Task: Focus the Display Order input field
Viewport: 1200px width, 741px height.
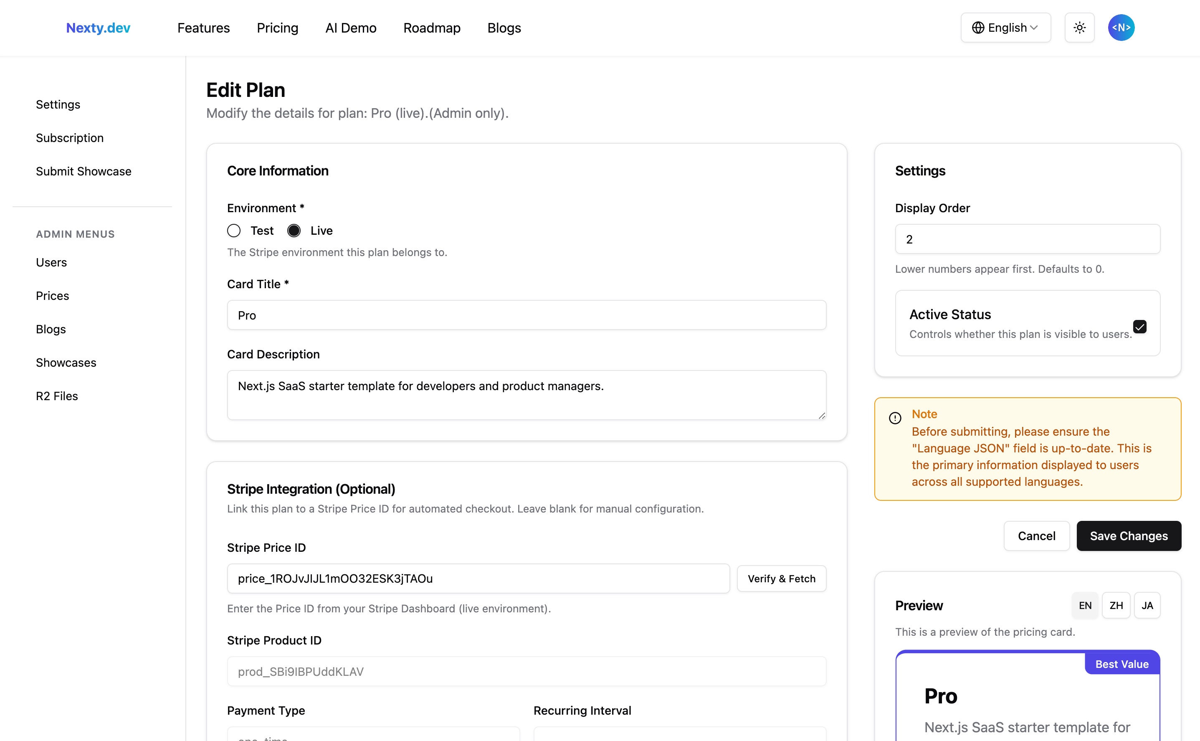Action: click(x=1027, y=239)
